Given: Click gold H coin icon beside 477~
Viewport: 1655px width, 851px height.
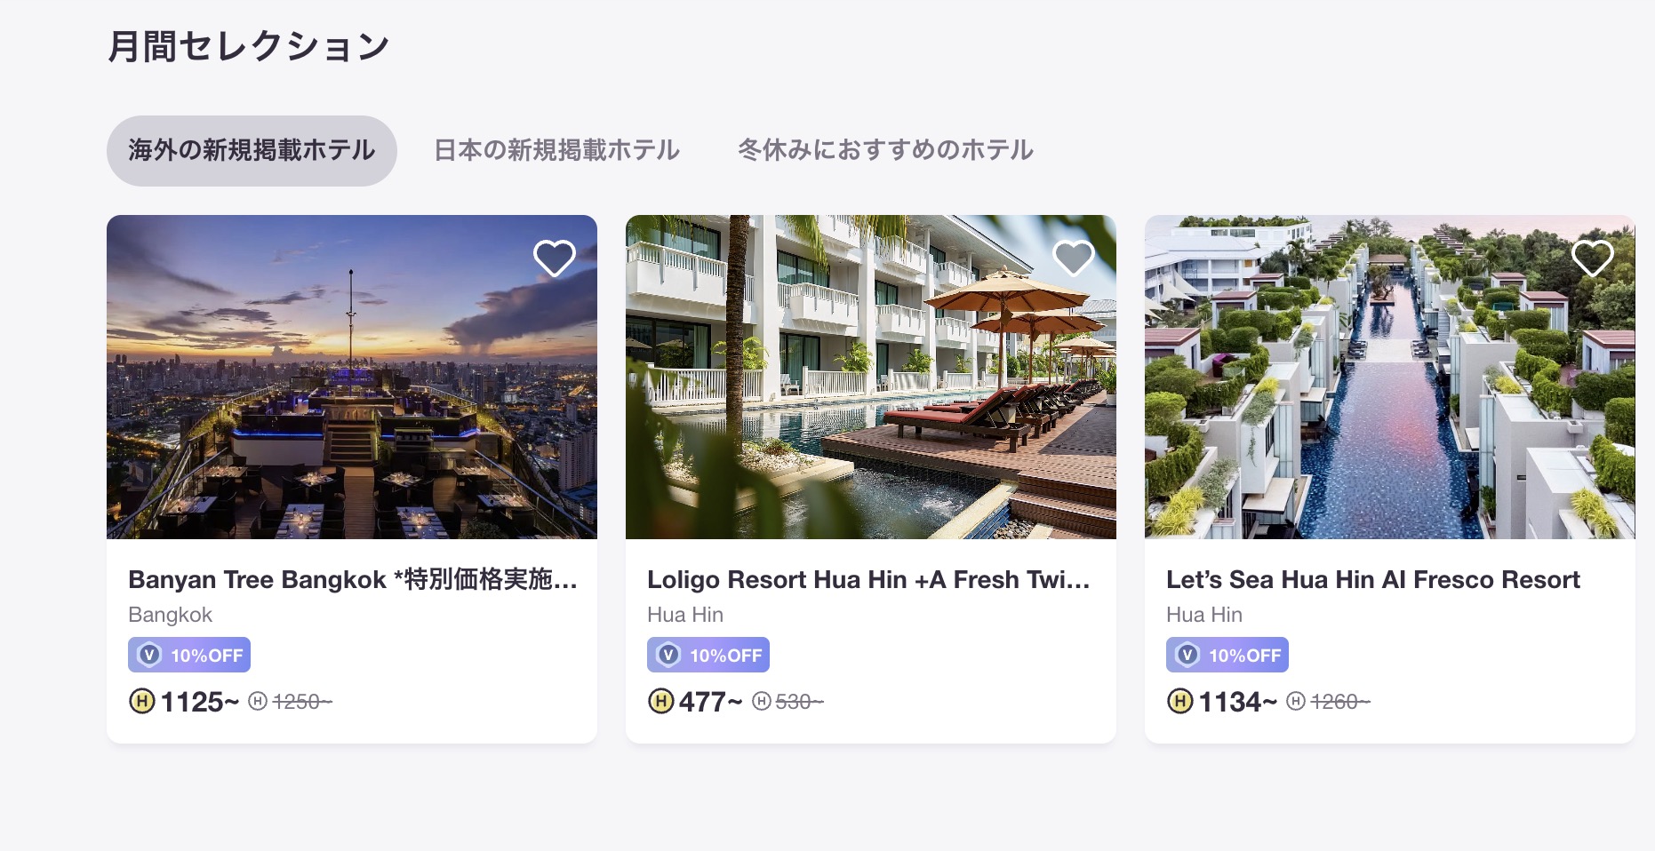Looking at the screenshot, I should click(x=661, y=702).
